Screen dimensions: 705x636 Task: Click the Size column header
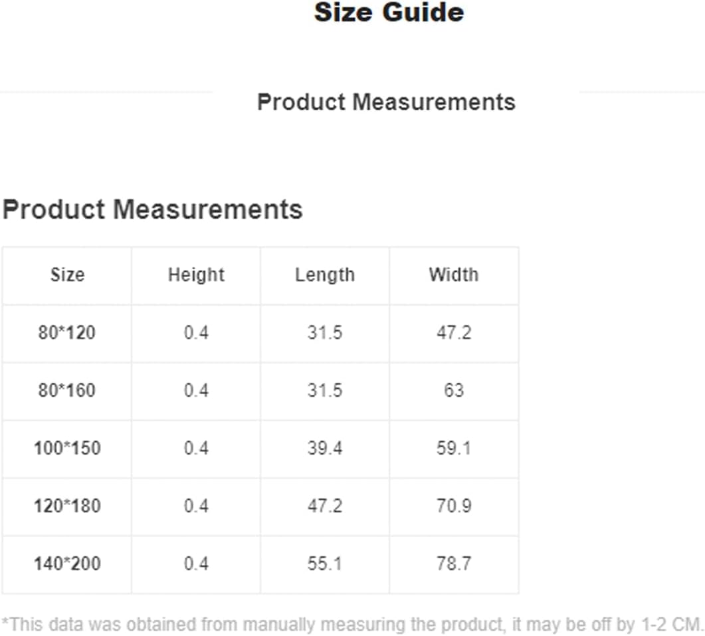tap(67, 274)
